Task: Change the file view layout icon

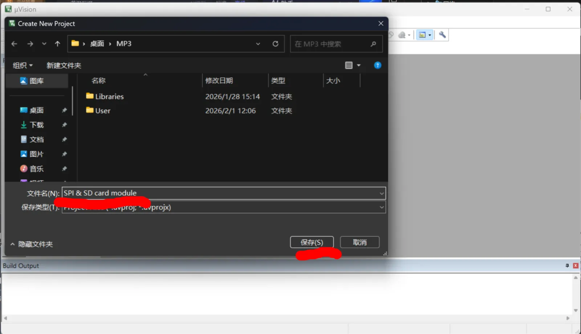Action: click(349, 65)
